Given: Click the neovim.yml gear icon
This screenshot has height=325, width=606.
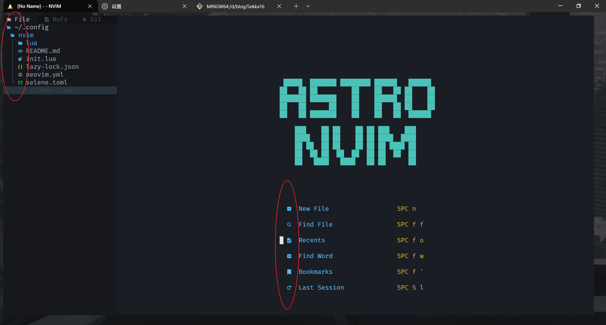Looking at the screenshot, I should pos(20,75).
